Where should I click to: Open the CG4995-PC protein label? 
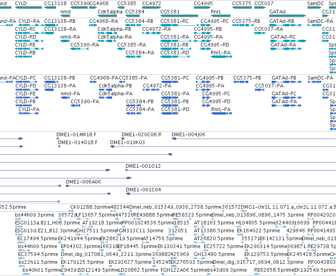(x=216, y=94)
